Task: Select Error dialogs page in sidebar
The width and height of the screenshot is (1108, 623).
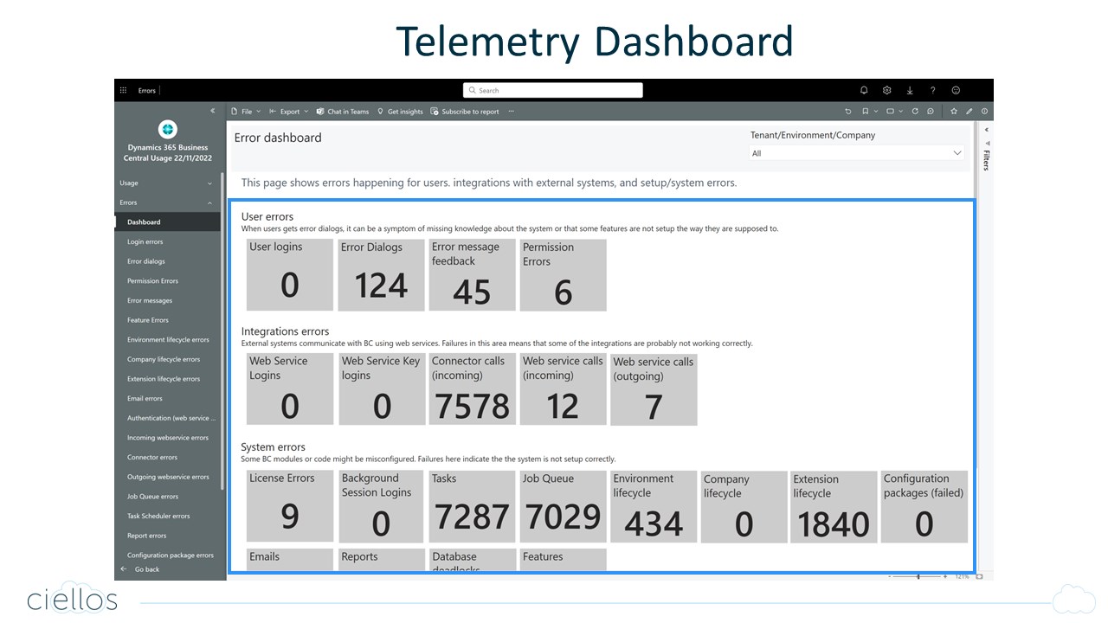Action: 167,261
